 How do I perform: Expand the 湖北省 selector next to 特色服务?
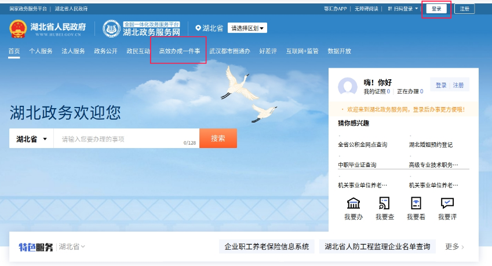(72, 246)
